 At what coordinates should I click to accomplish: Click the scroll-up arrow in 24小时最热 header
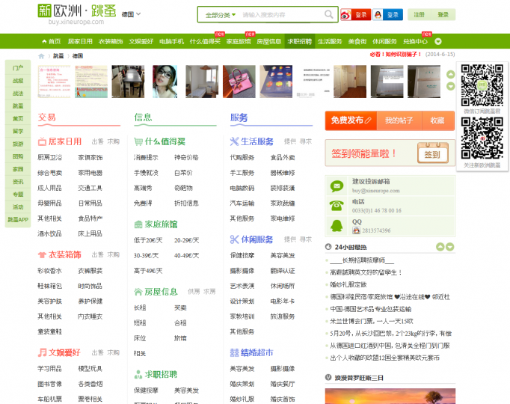tap(440, 247)
